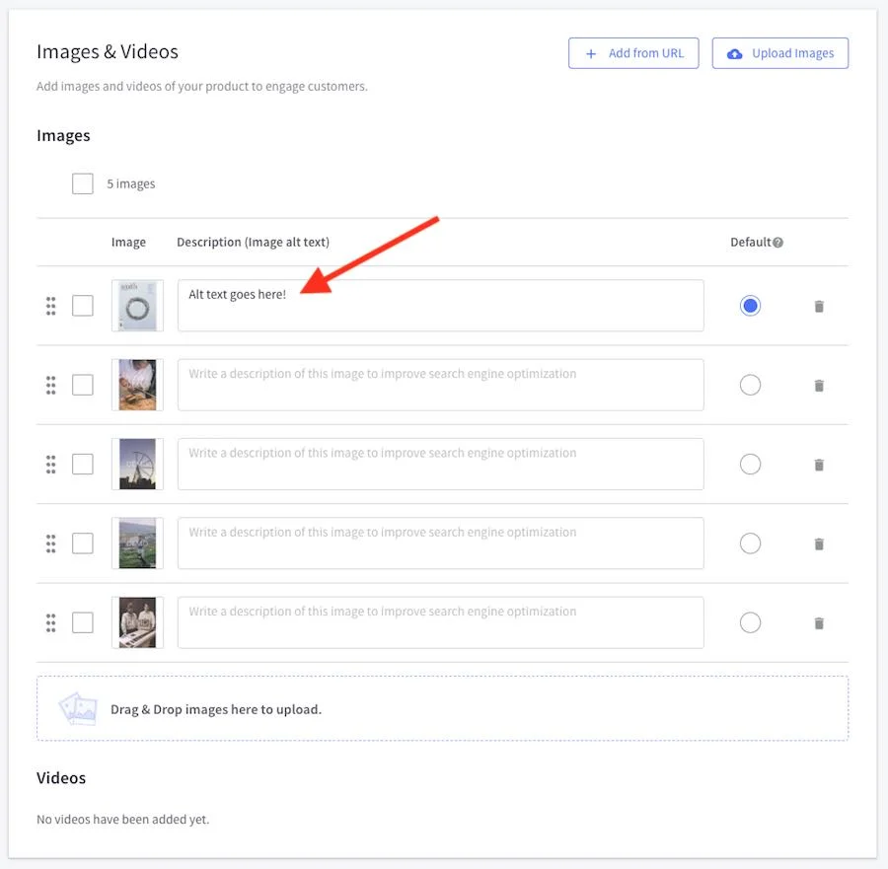Click the 'Default' column header text

751,243
